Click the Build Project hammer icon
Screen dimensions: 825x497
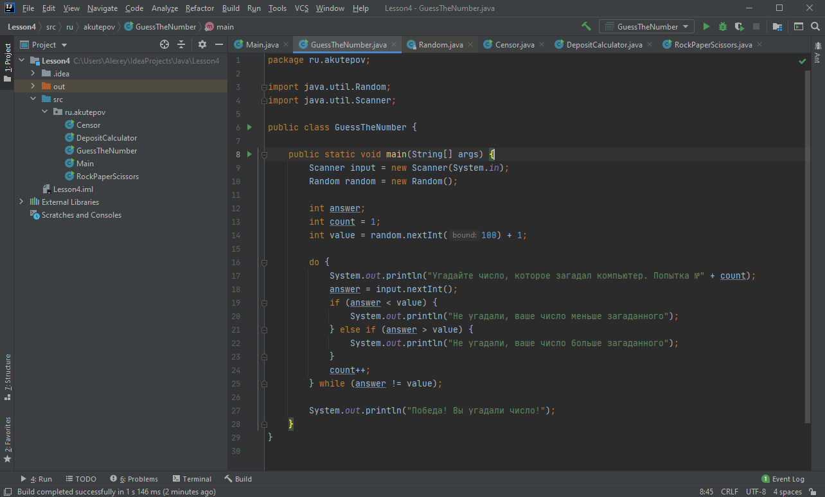click(x=586, y=26)
